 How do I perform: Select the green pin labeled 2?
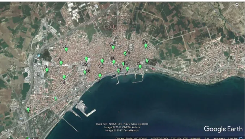click(x=140, y=67)
